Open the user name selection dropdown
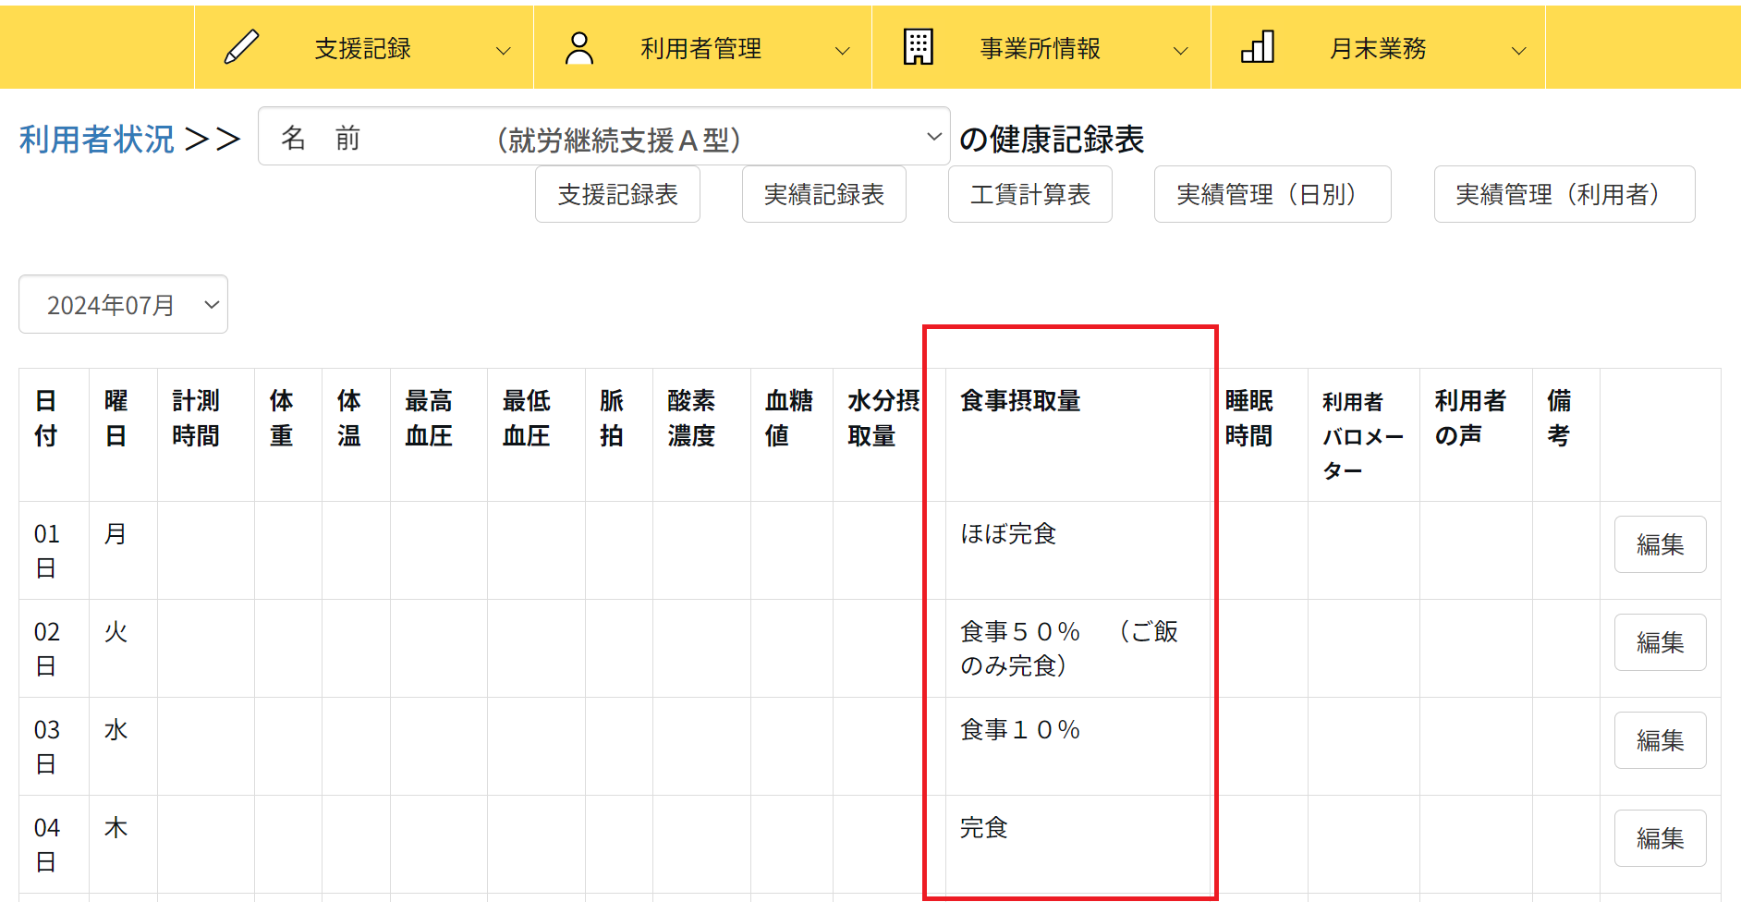 [603, 137]
